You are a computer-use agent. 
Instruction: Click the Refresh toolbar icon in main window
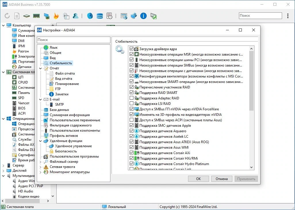(x=7, y=16)
